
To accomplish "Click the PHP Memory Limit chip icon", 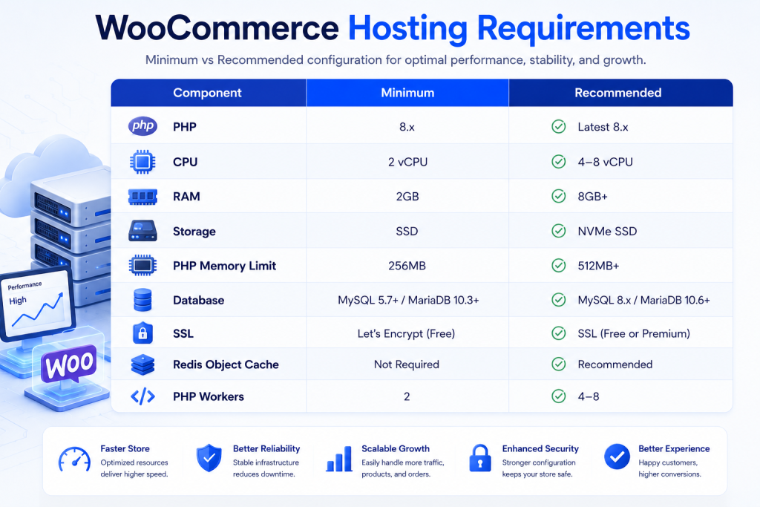I will tap(142, 265).
